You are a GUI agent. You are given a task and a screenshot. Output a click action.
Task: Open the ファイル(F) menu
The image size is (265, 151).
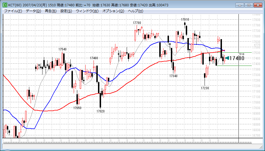(x=13, y=11)
